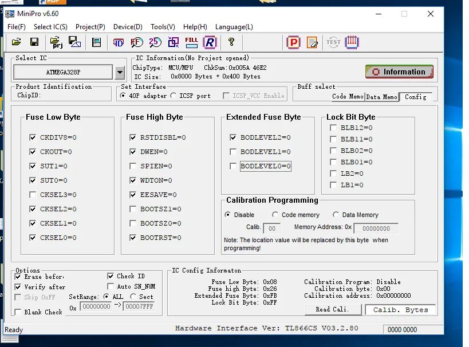Click the IC chip pins toolbar icon
The width and height of the screenshot is (469, 347).
tap(352, 42)
